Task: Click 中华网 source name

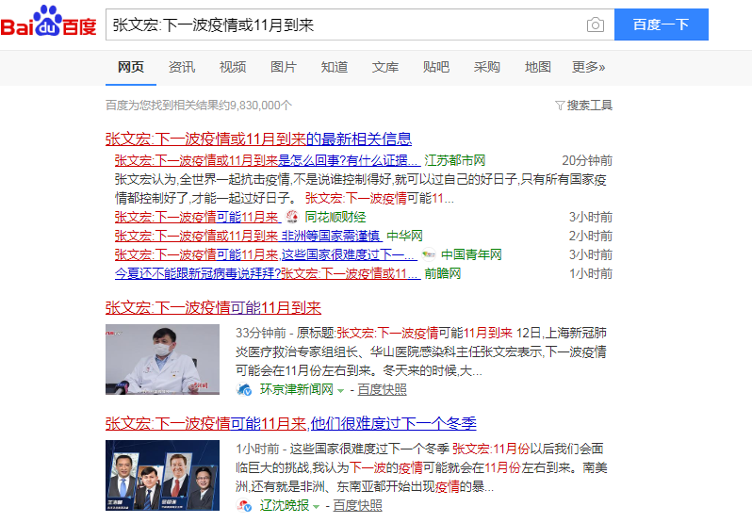Action: [405, 236]
